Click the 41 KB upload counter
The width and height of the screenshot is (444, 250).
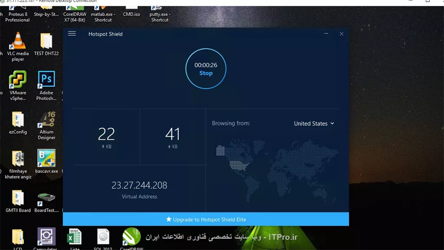(x=173, y=137)
